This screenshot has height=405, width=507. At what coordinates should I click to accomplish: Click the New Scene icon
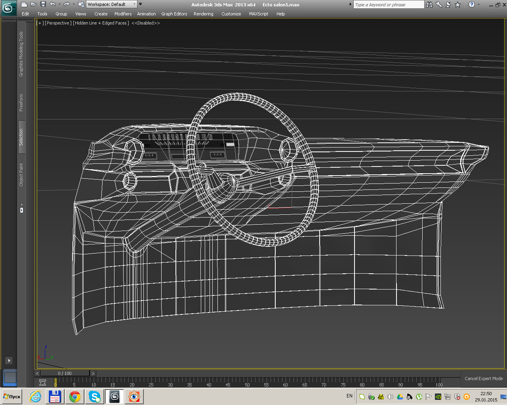[24, 4]
